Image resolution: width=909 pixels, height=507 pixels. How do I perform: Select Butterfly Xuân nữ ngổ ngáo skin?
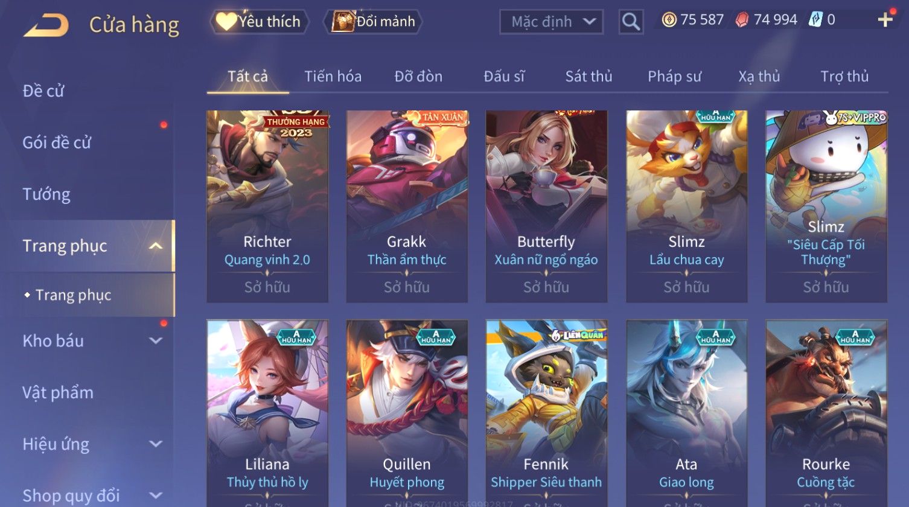[x=546, y=206]
